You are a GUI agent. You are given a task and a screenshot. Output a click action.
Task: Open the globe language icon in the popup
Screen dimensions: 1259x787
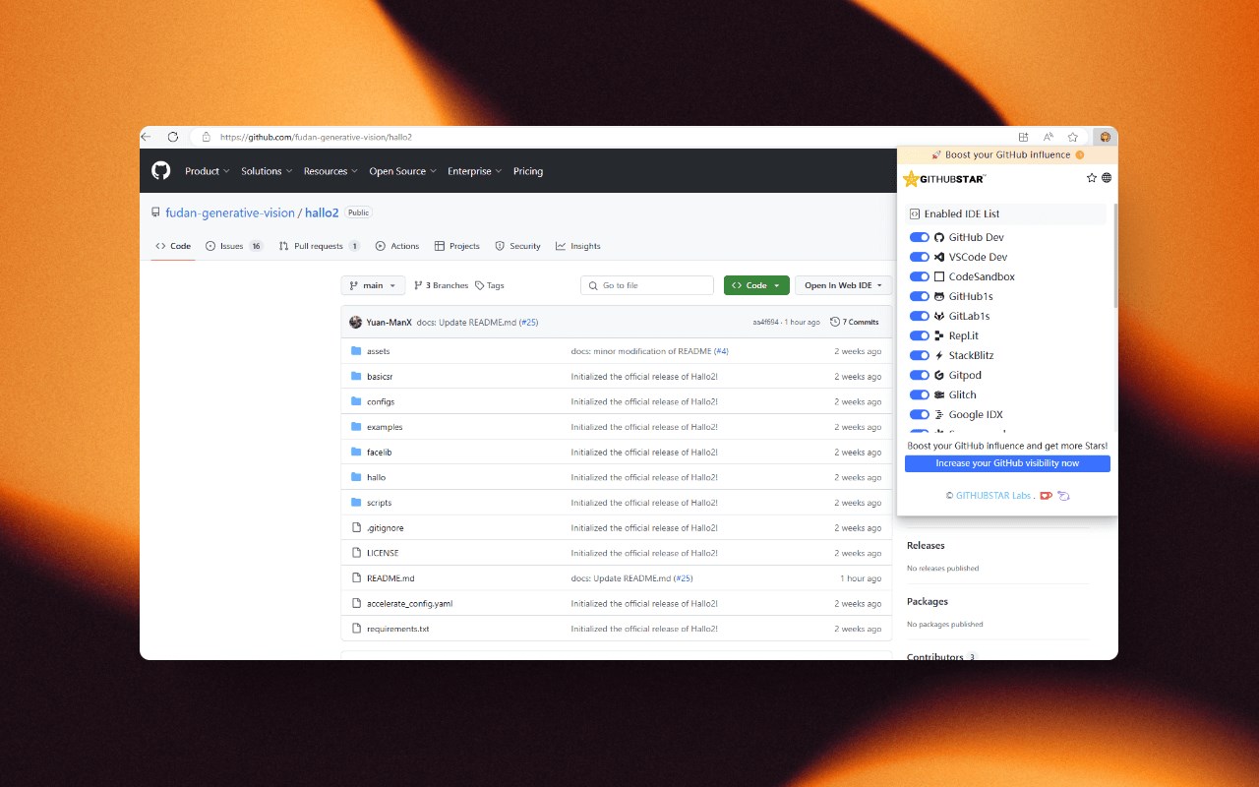[1107, 178]
